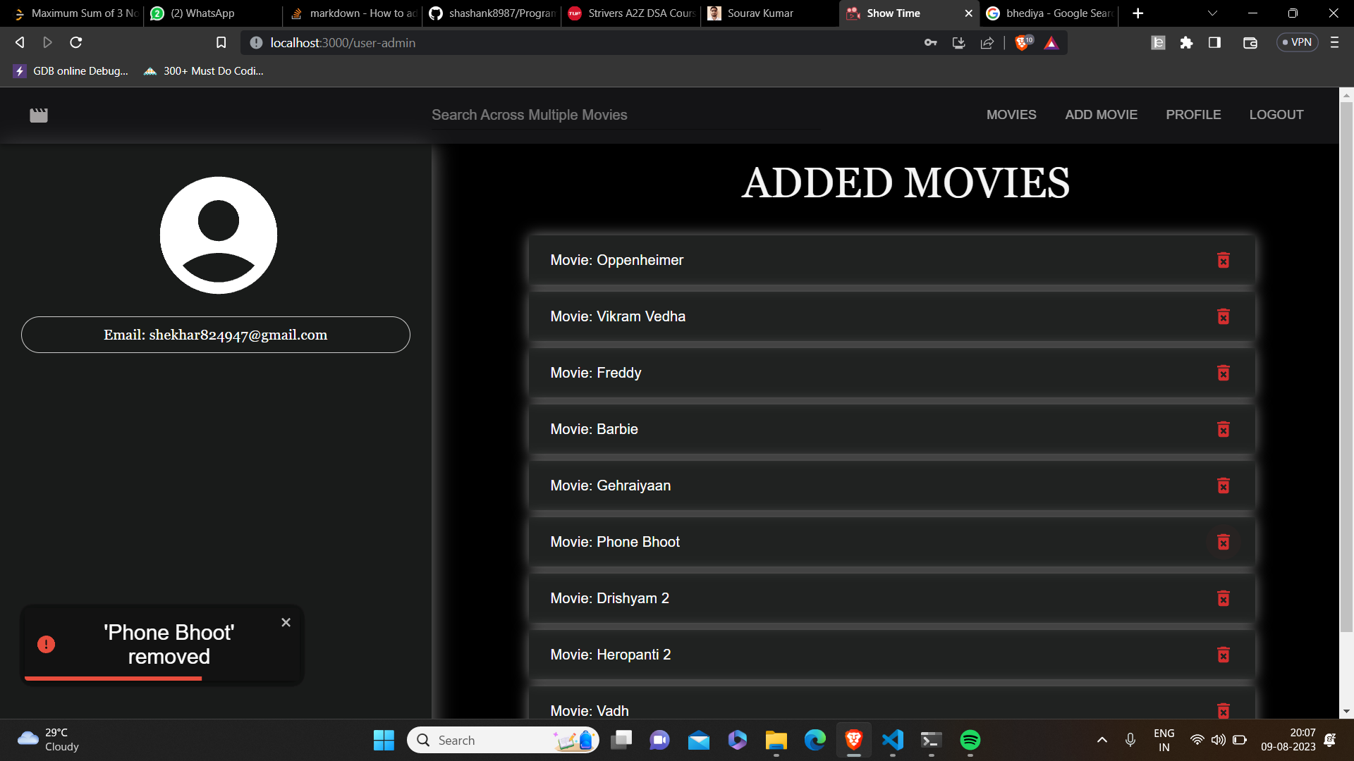Delete Heropanti 2 with trash icon
1354x761 pixels.
click(1223, 655)
